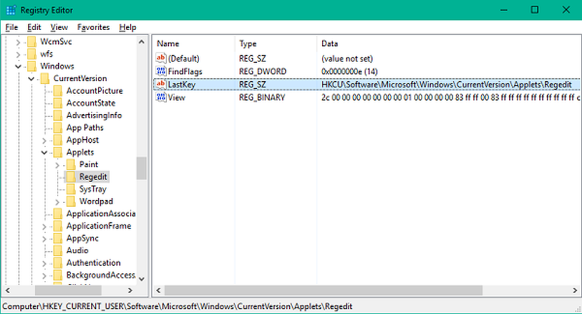Select the AdvertisingInfo key in tree
This screenshot has height=314, width=582.
tap(94, 116)
